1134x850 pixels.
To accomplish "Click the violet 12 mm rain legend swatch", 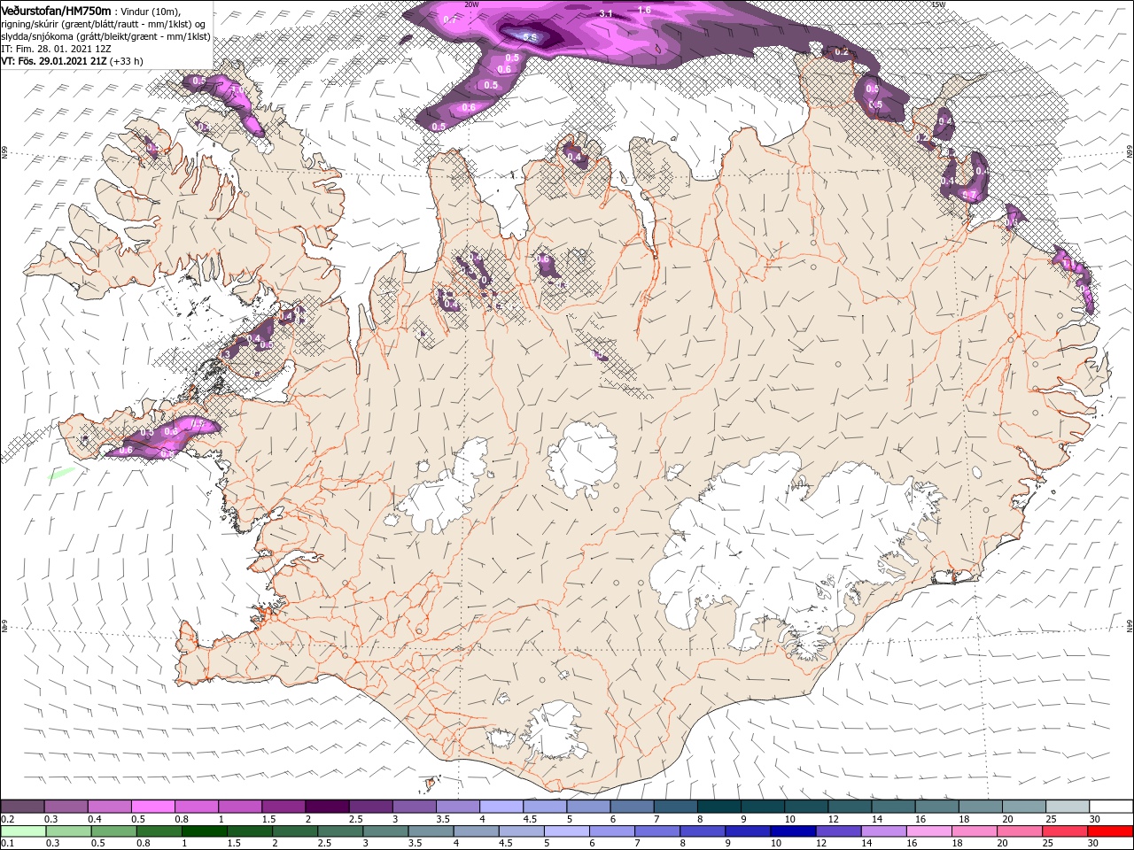I will coord(838,831).
